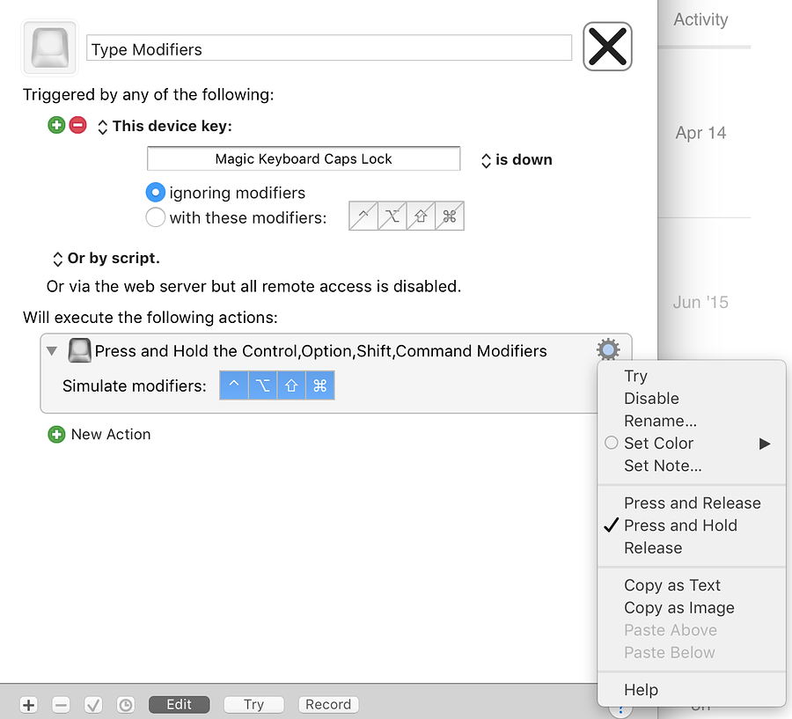Expand the Set Color submenu arrow

765,444
